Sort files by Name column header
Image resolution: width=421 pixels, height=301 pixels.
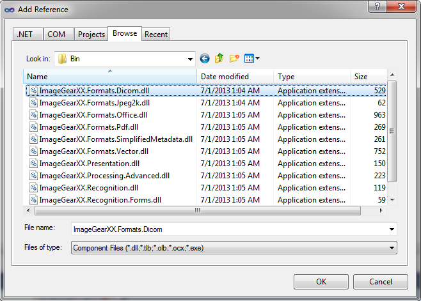110,77
